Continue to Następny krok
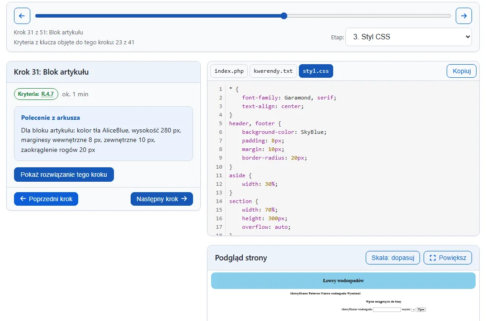The width and height of the screenshot is (486, 321). (162, 199)
